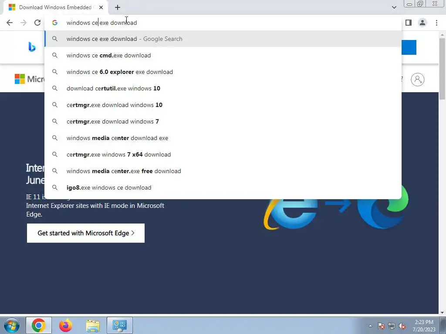Reload the page with the refresh icon
This screenshot has height=334, width=446.
[37, 23]
